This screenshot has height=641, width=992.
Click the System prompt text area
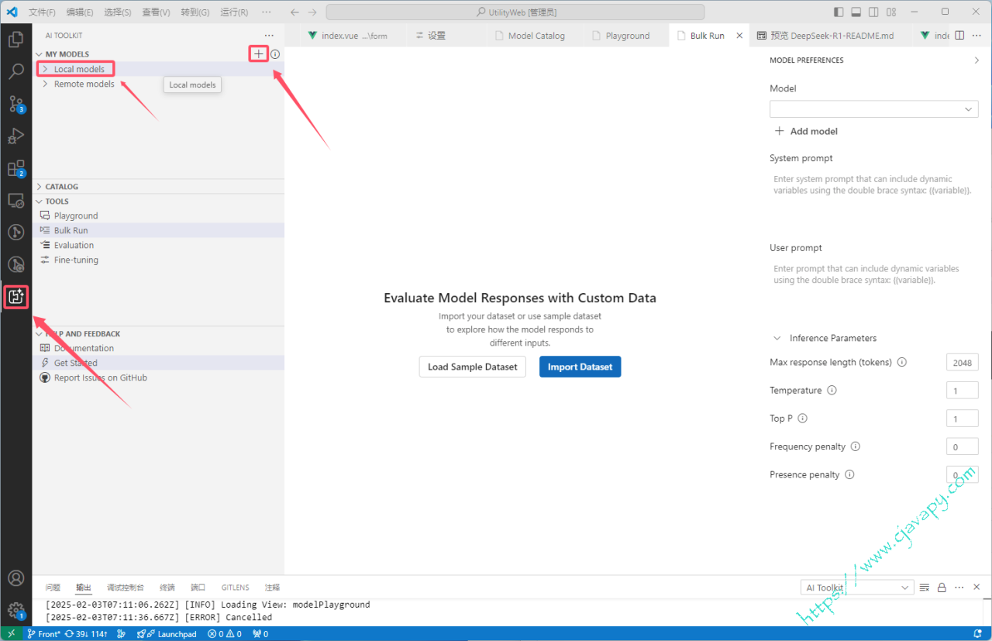click(873, 198)
